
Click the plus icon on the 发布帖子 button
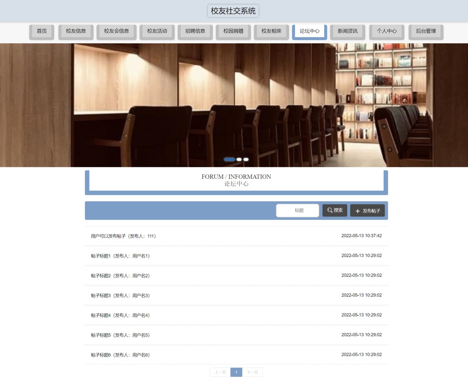358,211
